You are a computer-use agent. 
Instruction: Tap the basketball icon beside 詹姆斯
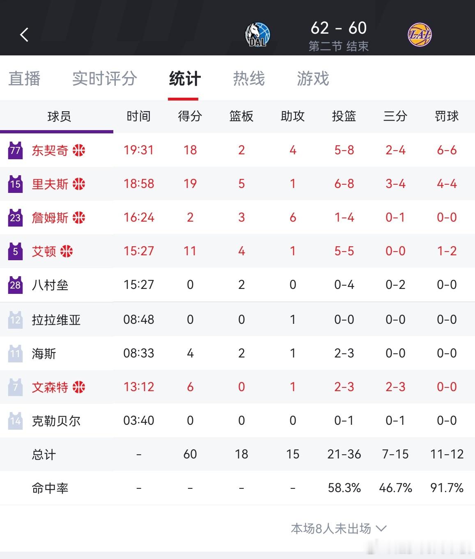click(x=79, y=218)
